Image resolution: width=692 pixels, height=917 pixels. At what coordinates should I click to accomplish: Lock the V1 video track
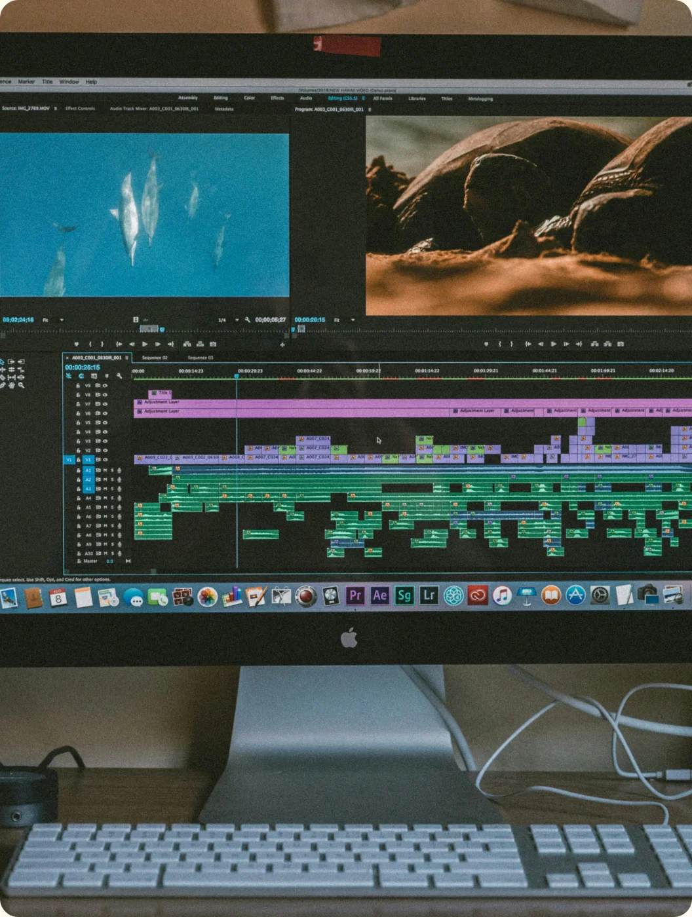pos(79,460)
